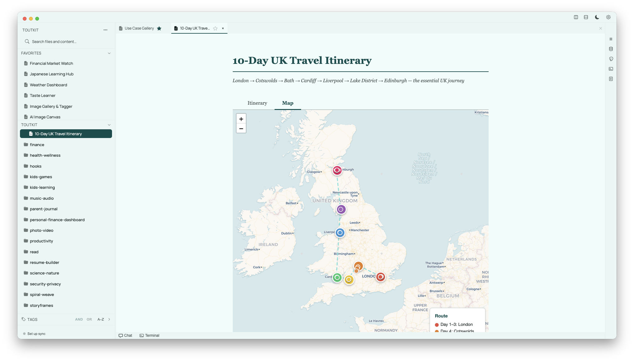Switch to dark mode moon icon
Image resolution: width=634 pixels, height=362 pixels.
[597, 17]
